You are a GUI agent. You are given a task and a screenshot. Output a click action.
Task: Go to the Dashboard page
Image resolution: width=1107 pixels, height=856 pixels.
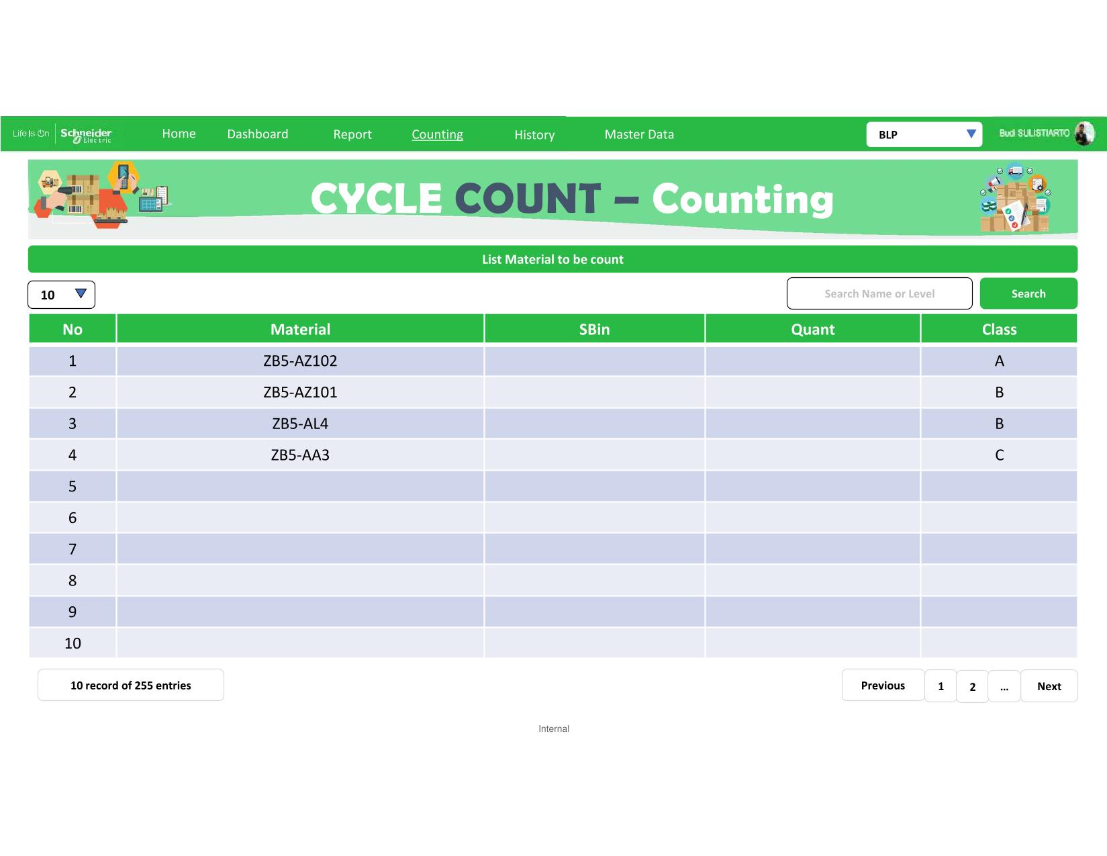coord(258,134)
